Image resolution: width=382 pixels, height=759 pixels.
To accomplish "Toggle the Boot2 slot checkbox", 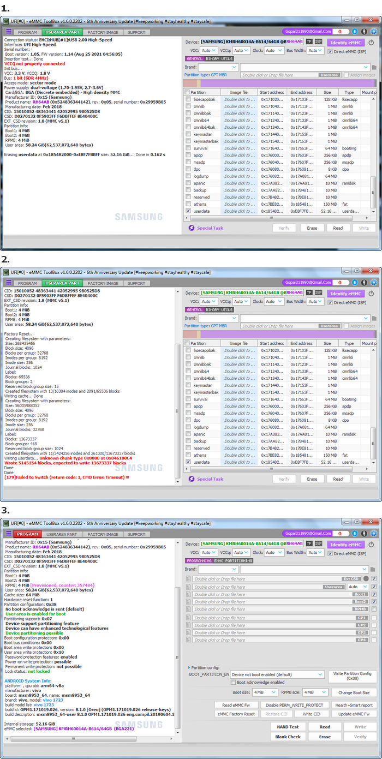I will [x=374, y=601].
